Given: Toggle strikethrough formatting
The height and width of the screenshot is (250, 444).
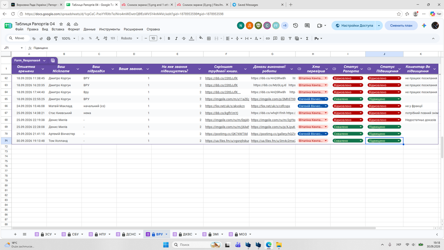Looking at the screenshot, I should pos(184,39).
